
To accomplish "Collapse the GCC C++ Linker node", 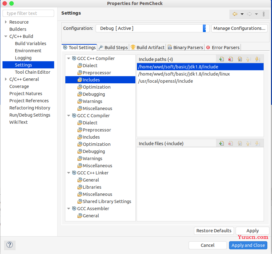I will pos(69,173).
